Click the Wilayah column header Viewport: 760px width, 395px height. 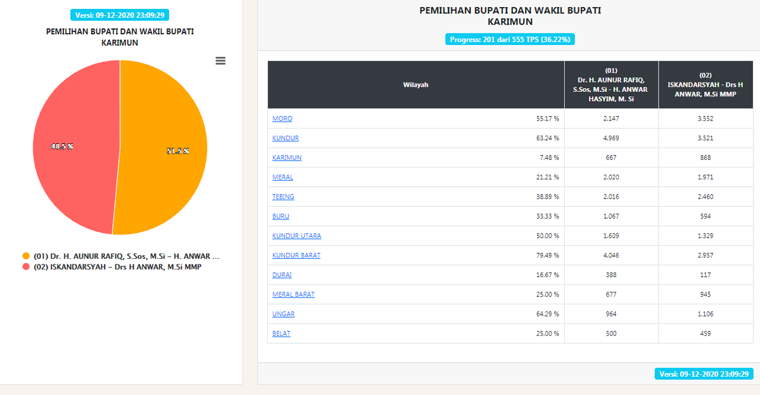416,85
